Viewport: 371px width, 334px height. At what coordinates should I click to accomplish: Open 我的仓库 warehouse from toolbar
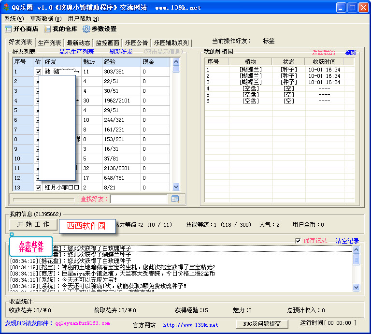[x=48, y=29]
